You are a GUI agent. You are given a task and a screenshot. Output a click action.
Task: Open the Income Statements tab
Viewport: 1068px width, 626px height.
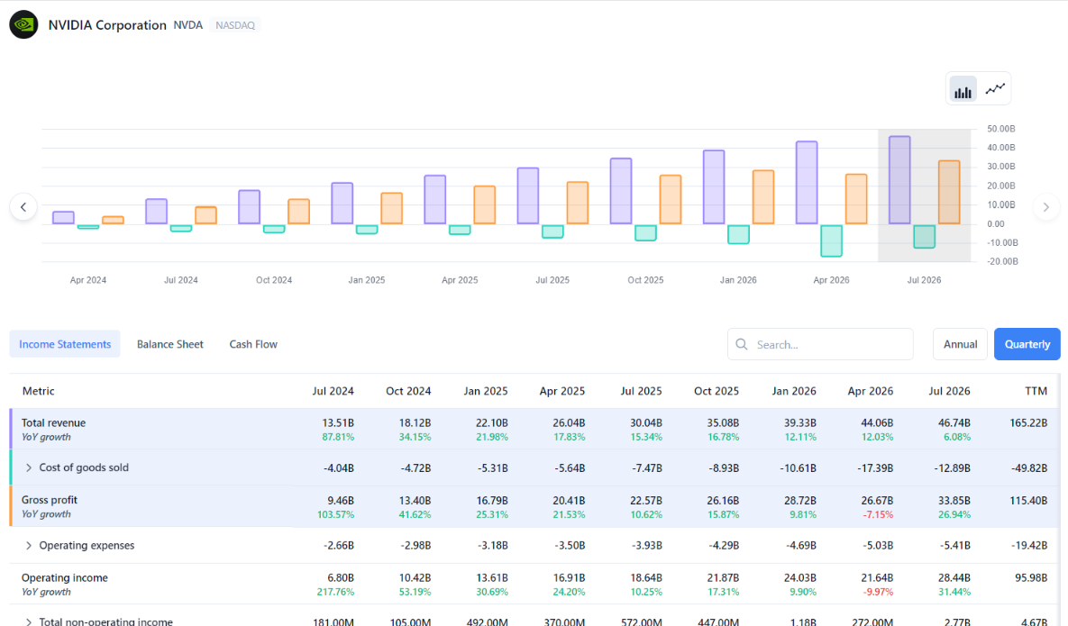click(65, 344)
